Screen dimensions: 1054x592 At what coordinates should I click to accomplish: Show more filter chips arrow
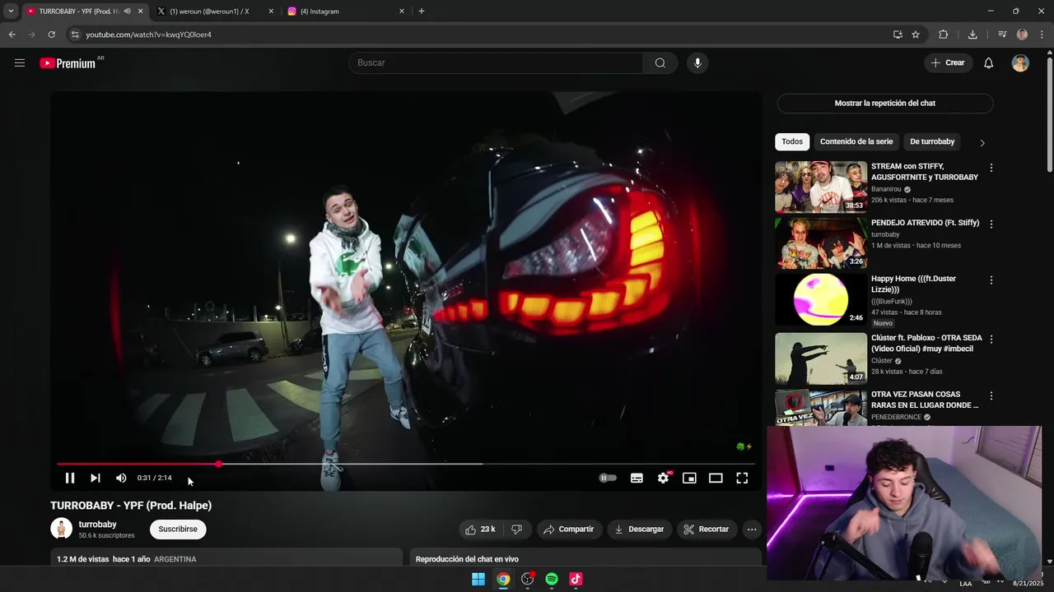pos(982,143)
